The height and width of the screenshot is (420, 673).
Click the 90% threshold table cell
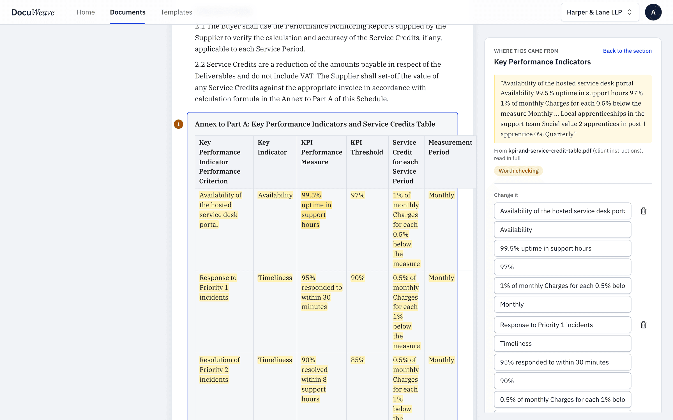tap(367, 312)
